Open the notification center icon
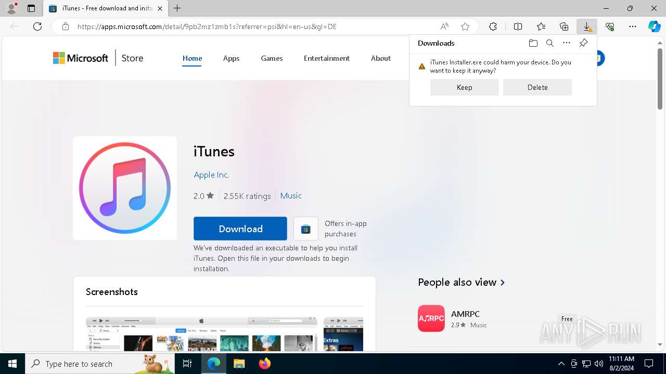The height and width of the screenshot is (374, 666). 649,364
